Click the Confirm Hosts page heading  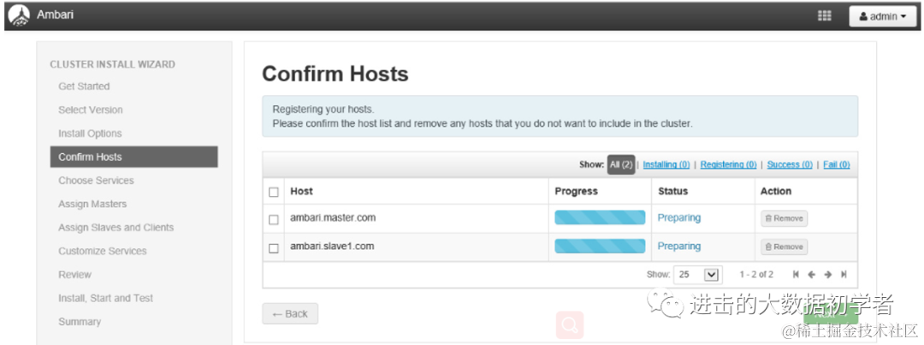click(335, 74)
